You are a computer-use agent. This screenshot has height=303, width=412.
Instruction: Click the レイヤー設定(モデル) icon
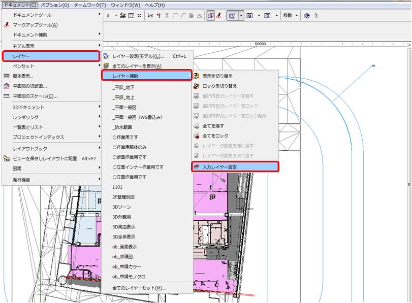point(106,56)
